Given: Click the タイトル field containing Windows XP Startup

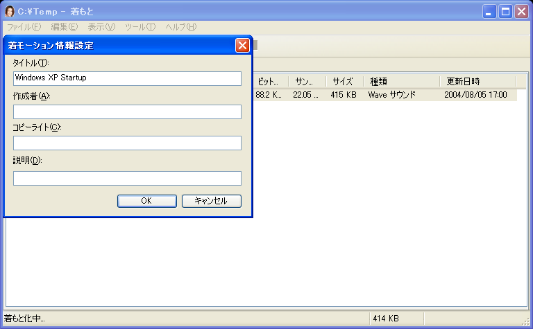Looking at the screenshot, I should 127,78.
